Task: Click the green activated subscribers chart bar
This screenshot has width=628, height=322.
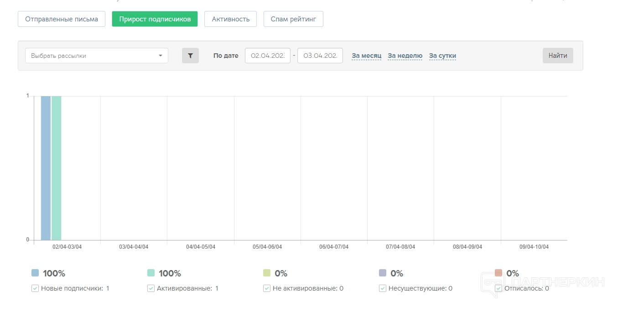Action: pos(56,168)
